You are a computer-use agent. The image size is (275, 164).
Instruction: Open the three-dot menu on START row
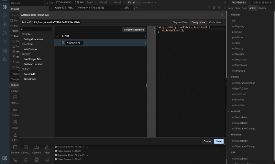click(x=145, y=36)
